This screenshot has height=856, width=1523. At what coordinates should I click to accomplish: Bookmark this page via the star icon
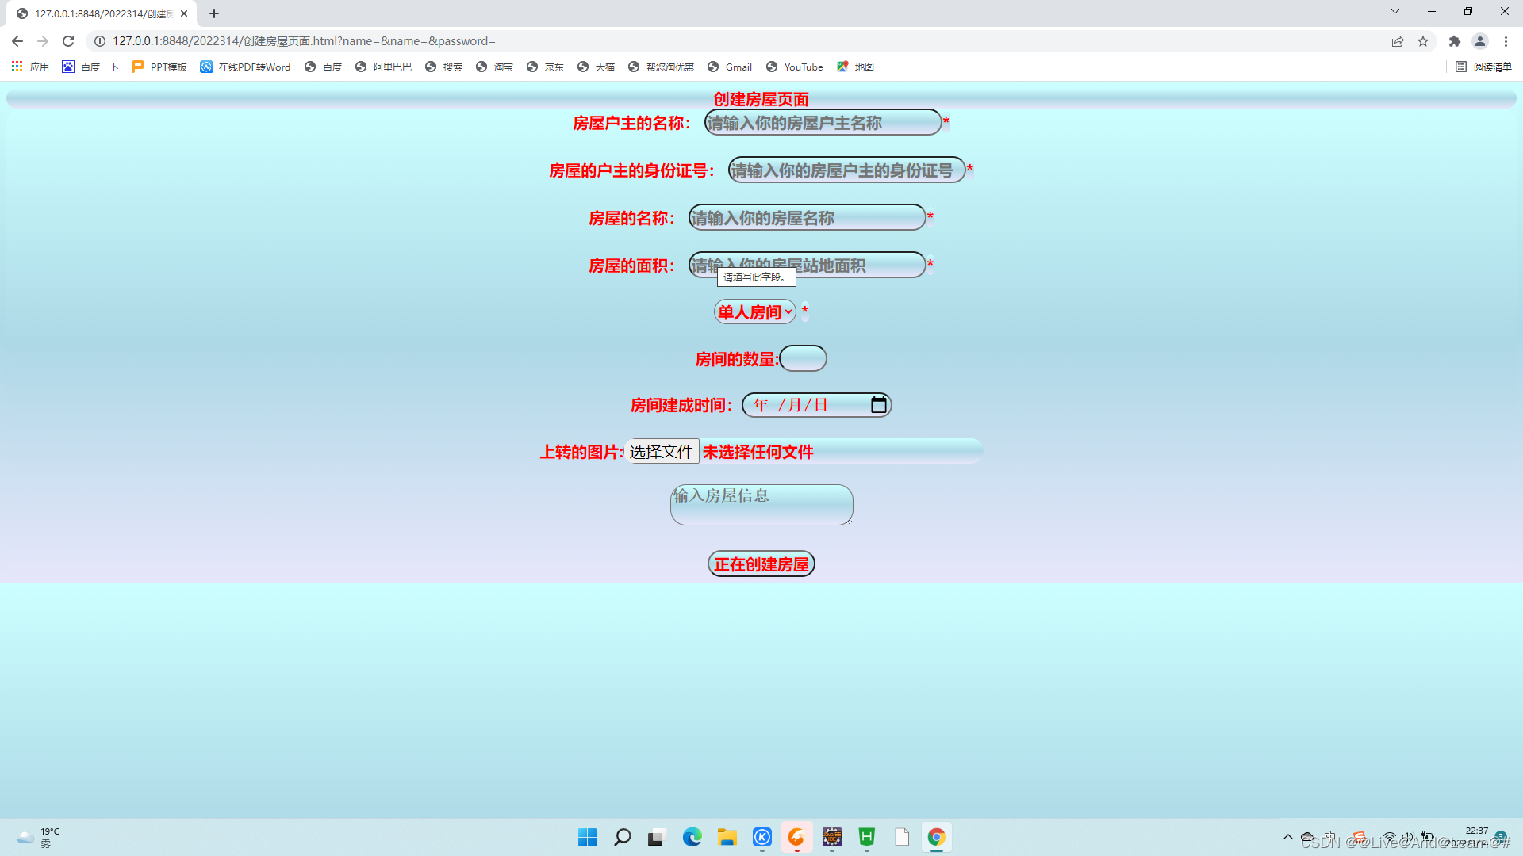1423,41
